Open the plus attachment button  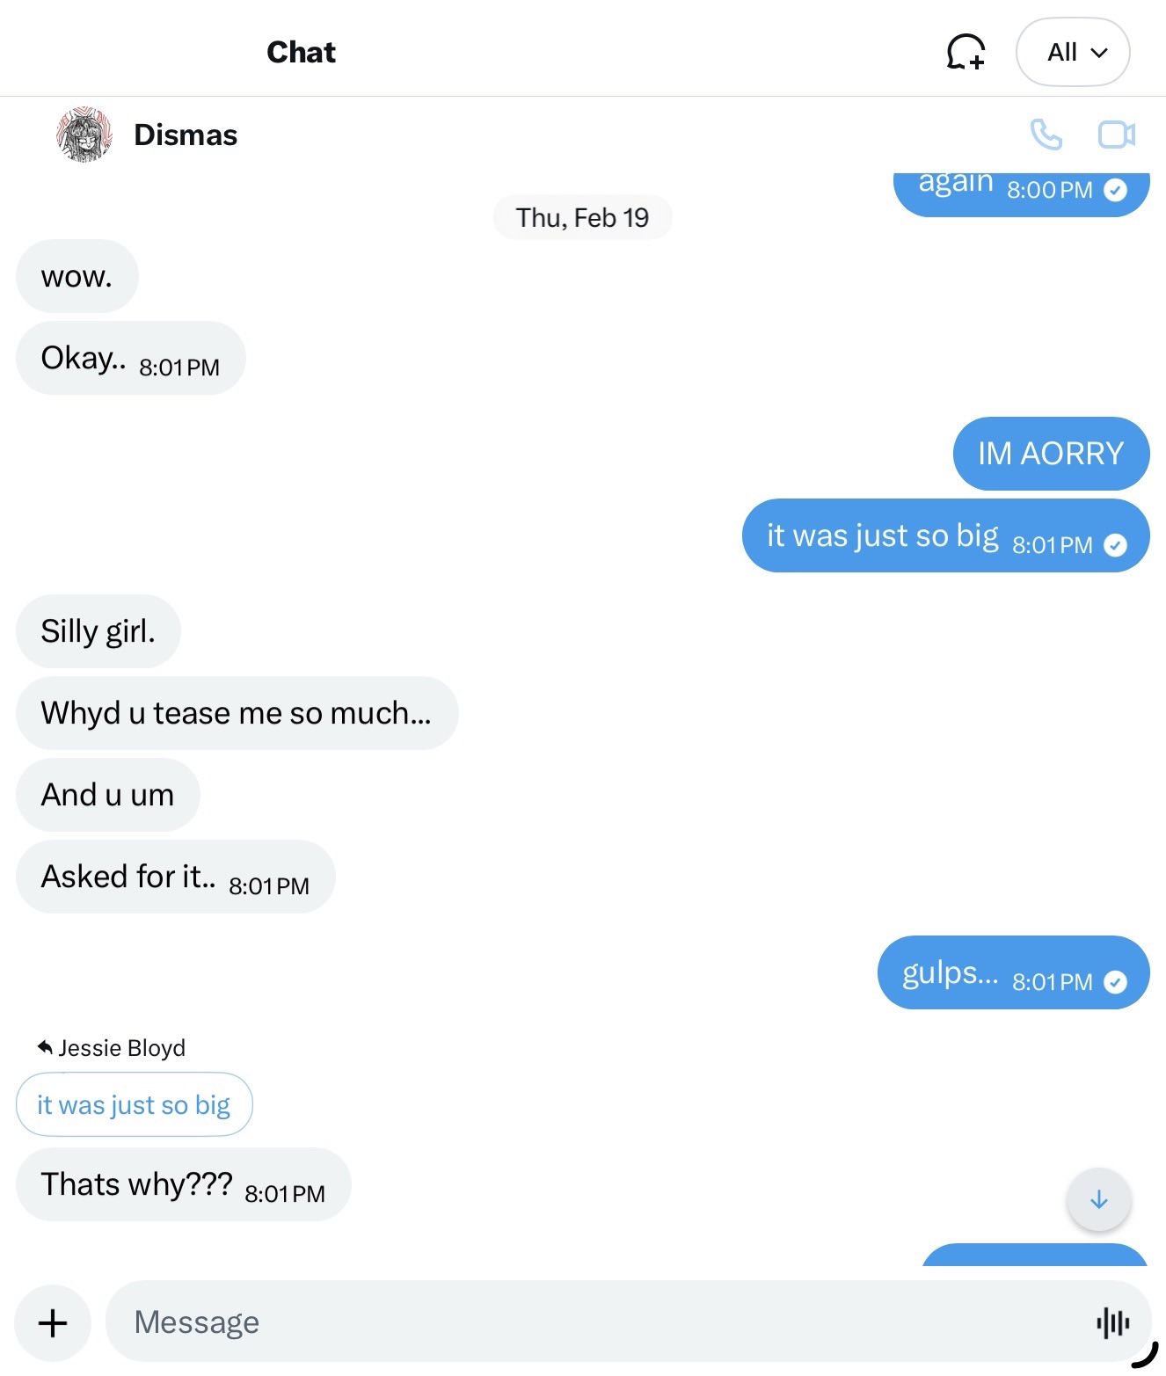(x=53, y=1322)
